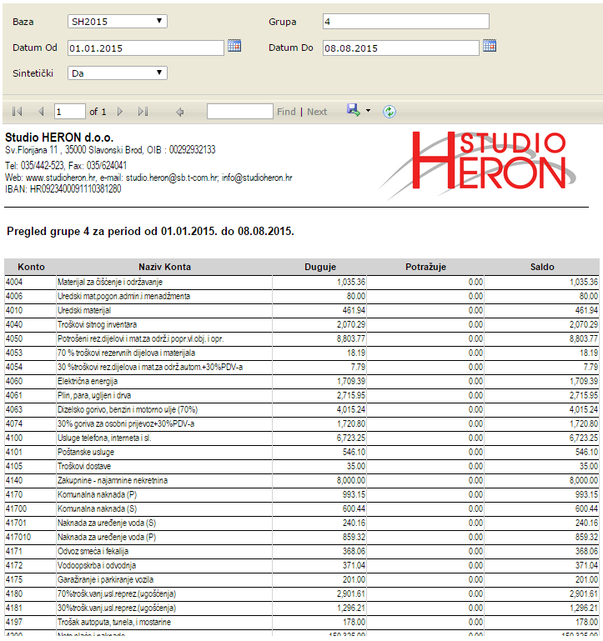Click the current page number box
This screenshot has width=603, height=641.
(x=70, y=112)
